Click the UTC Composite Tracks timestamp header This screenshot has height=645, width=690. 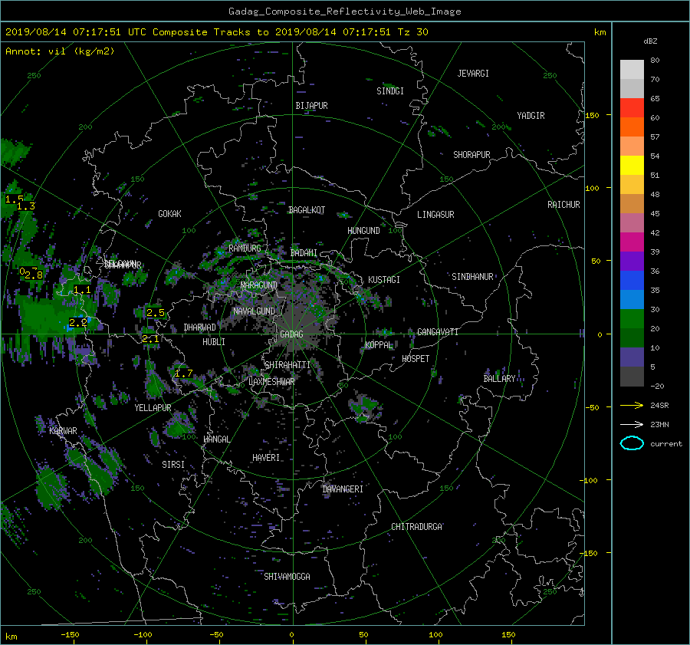pos(216,32)
